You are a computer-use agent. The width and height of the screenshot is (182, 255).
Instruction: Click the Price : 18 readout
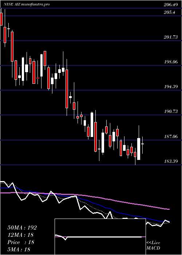(x=21, y=242)
